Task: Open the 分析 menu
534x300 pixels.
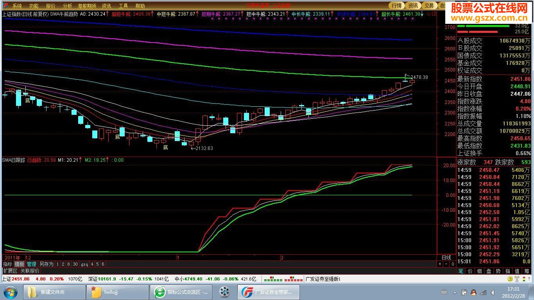Action: [x=67, y=6]
